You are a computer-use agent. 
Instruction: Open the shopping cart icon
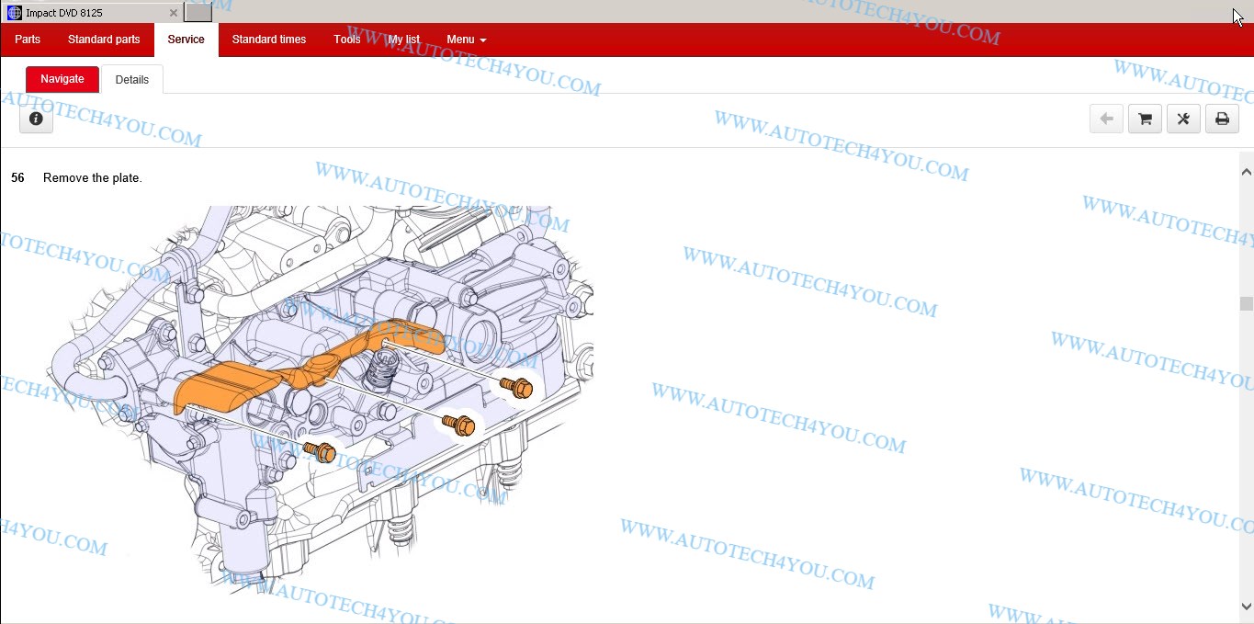pos(1145,119)
